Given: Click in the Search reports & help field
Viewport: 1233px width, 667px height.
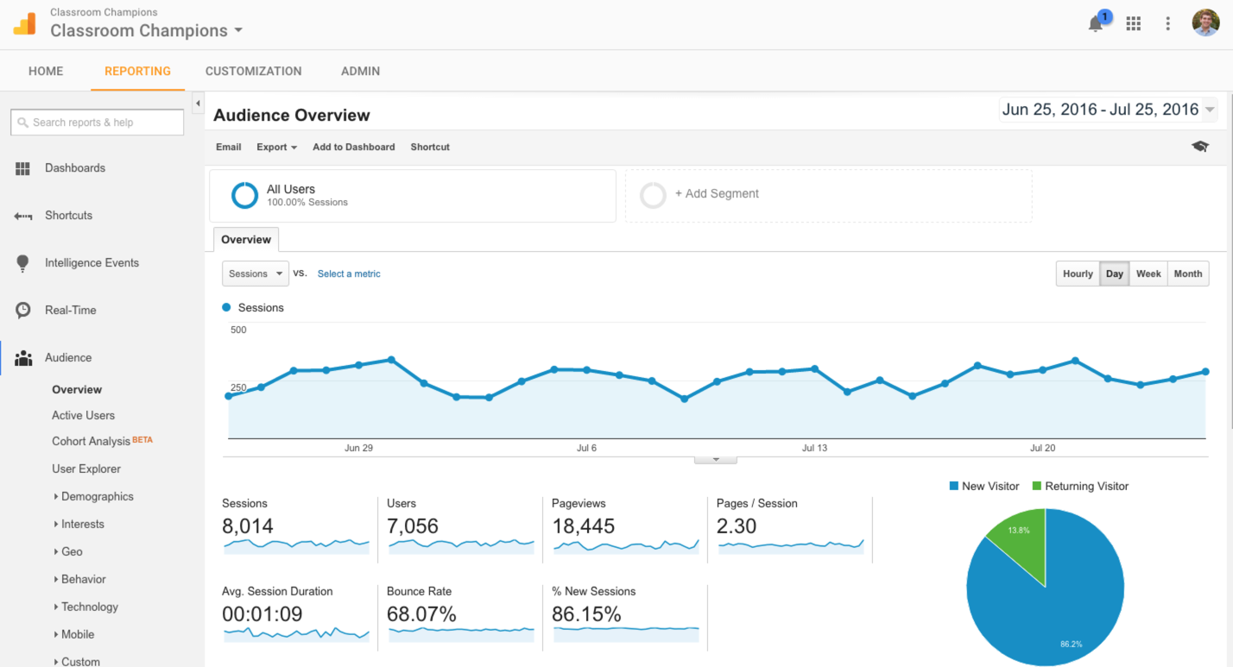Looking at the screenshot, I should (x=98, y=123).
